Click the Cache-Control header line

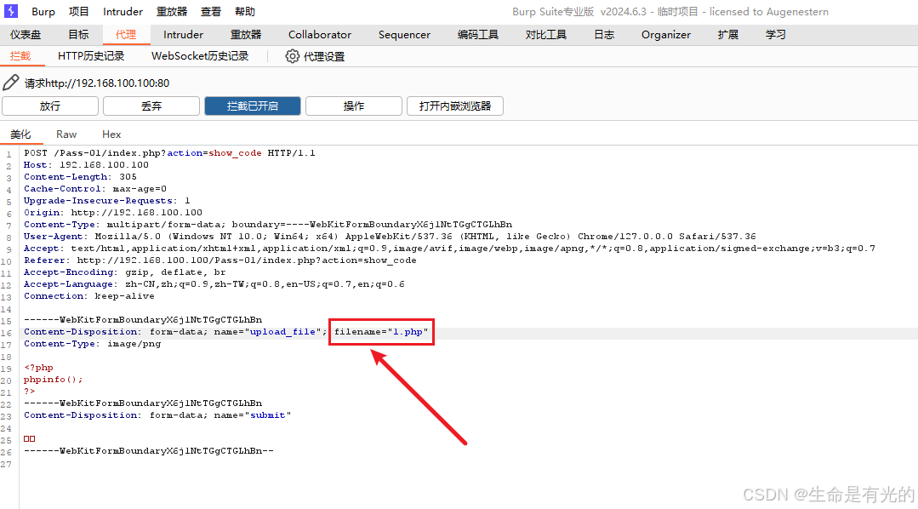[x=94, y=189]
